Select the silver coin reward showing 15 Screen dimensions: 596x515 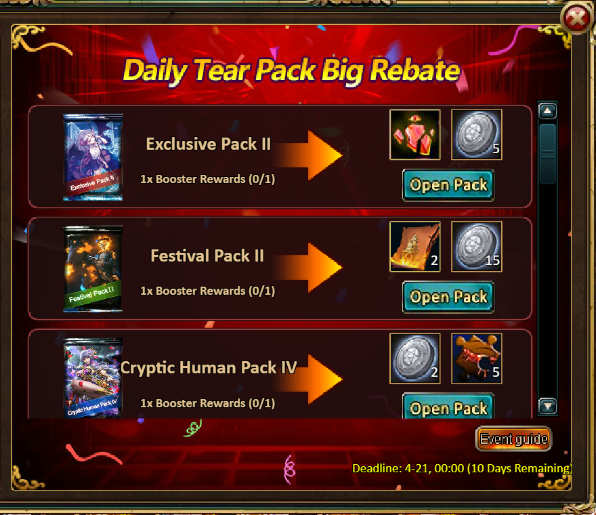pos(477,247)
